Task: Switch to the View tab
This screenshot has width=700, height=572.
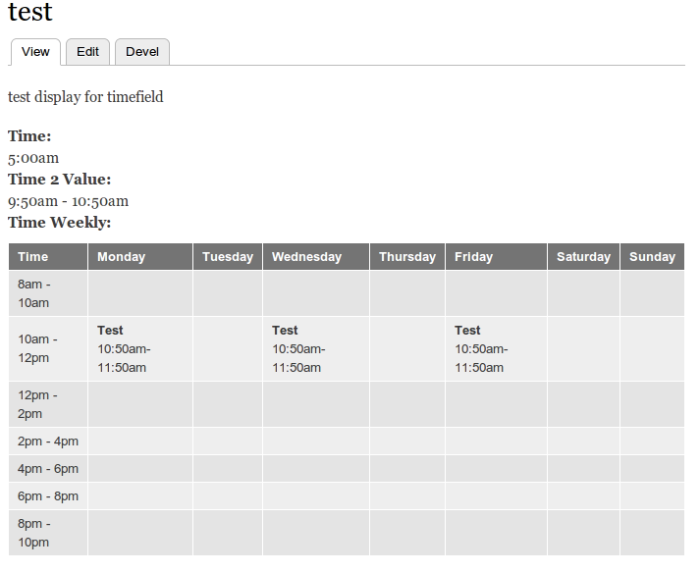Action: 35,52
